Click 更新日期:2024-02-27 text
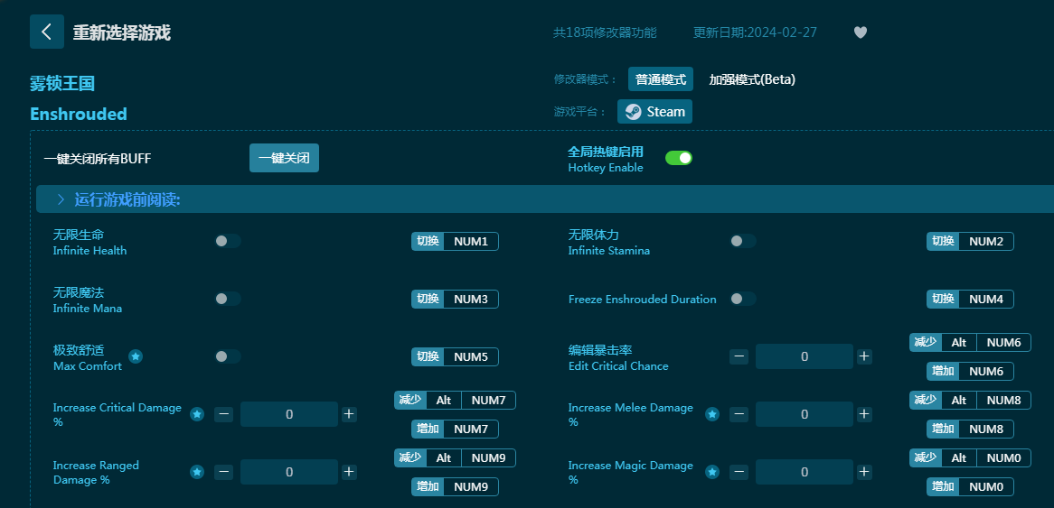Screen dimensions: 1054x508 click(756, 32)
